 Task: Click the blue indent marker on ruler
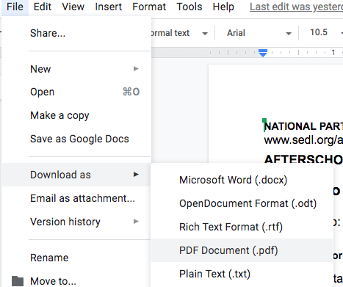[263, 53]
